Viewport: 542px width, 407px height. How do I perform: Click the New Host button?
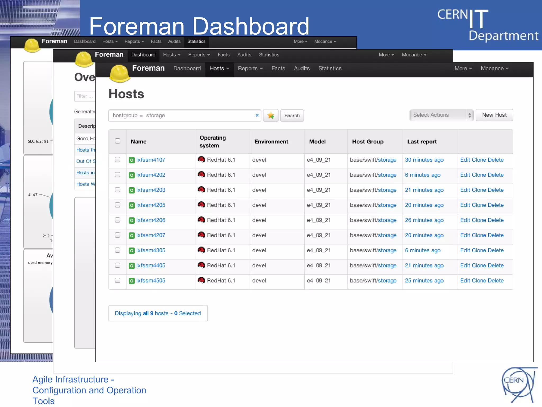pyautogui.click(x=494, y=115)
